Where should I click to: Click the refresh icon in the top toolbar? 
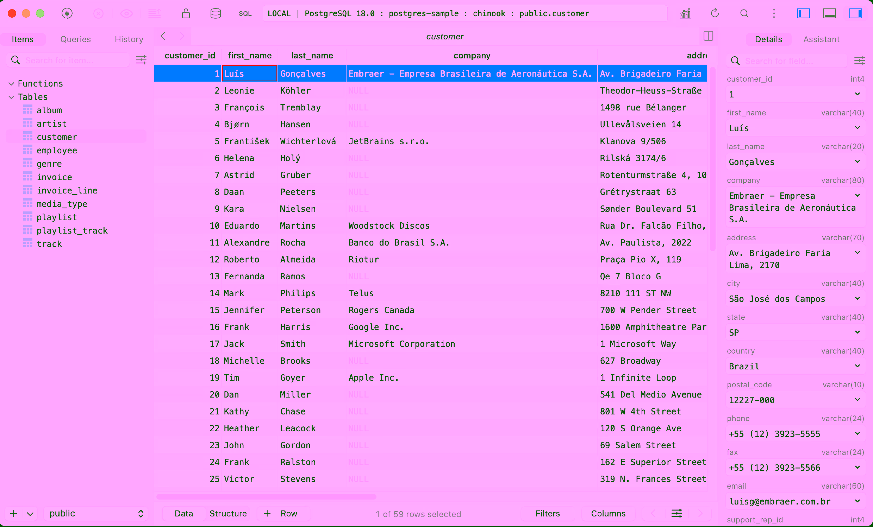click(x=715, y=13)
